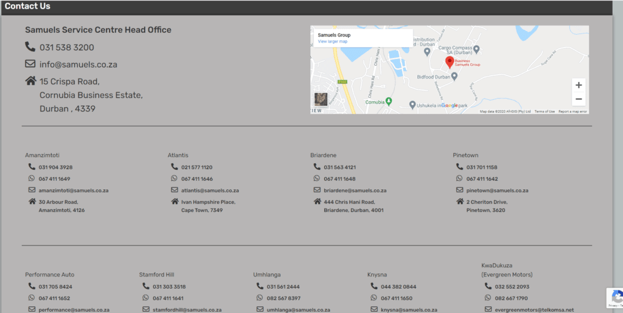Click the Atlantis phone icon
The width and height of the screenshot is (623, 313).
pos(175,167)
